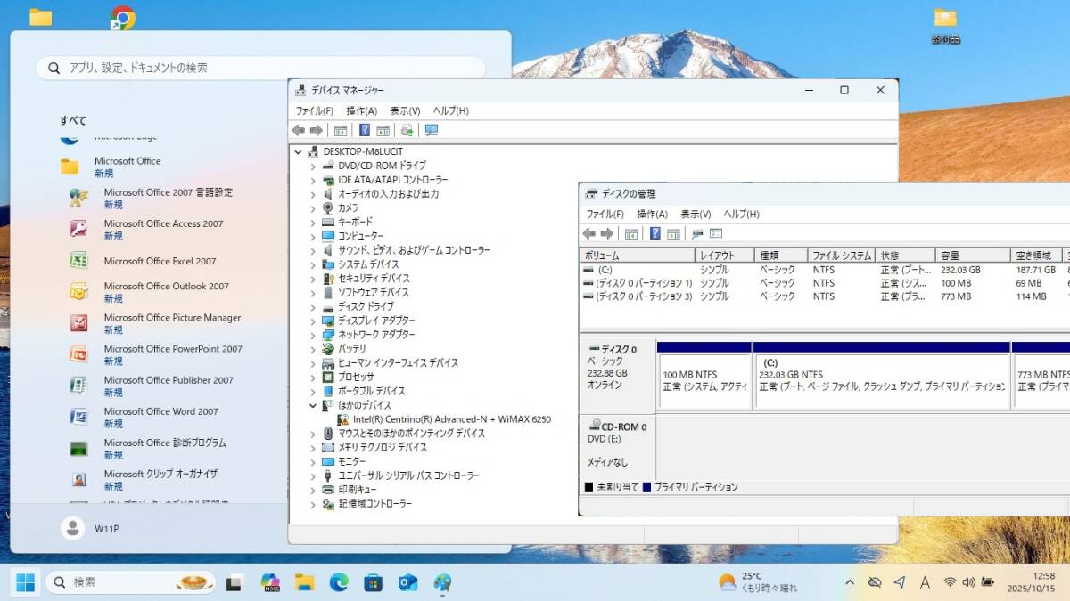Click the W11P user account button

90,528
